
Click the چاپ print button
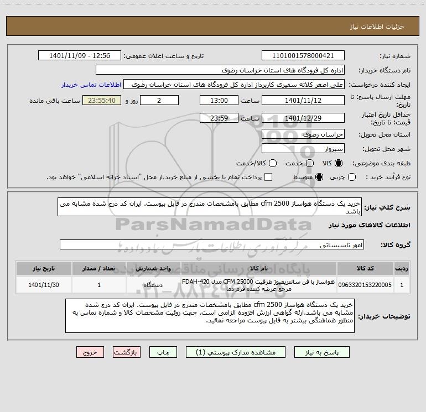[x=163, y=352]
